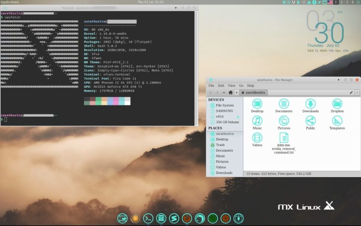Select the US keyboard layout flag in tray
The height and width of the screenshot is (226, 361).
[330, 2]
